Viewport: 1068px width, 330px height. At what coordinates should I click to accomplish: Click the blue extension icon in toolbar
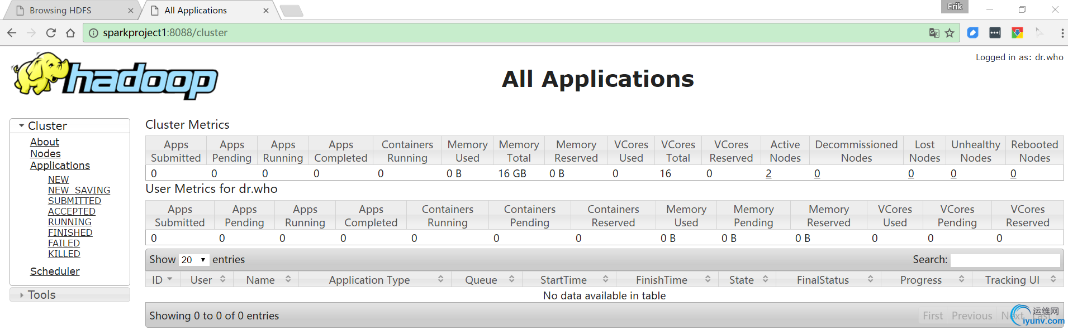click(973, 33)
